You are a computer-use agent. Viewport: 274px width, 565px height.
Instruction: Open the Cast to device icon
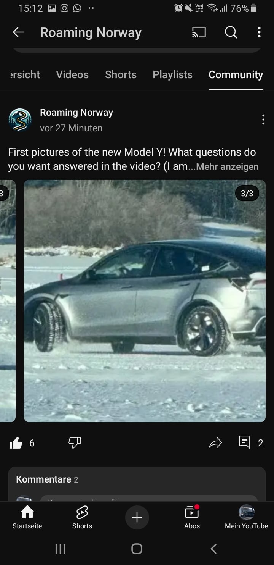pyautogui.click(x=199, y=32)
